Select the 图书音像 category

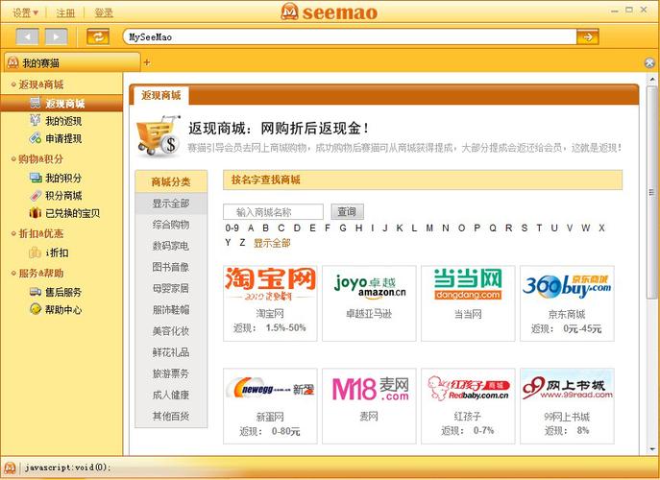tap(171, 267)
